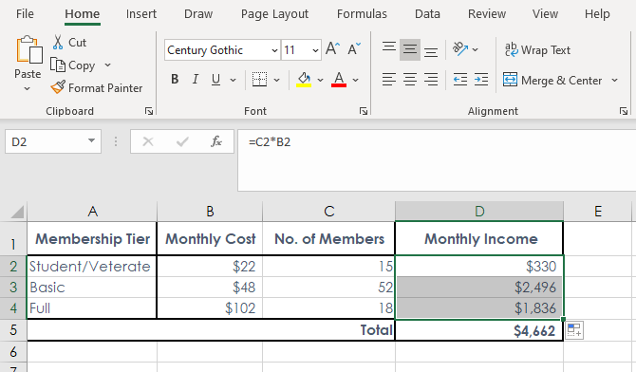Open the Century Gothic font dropdown
Image resolution: width=636 pixels, height=372 pixels.
tap(274, 50)
